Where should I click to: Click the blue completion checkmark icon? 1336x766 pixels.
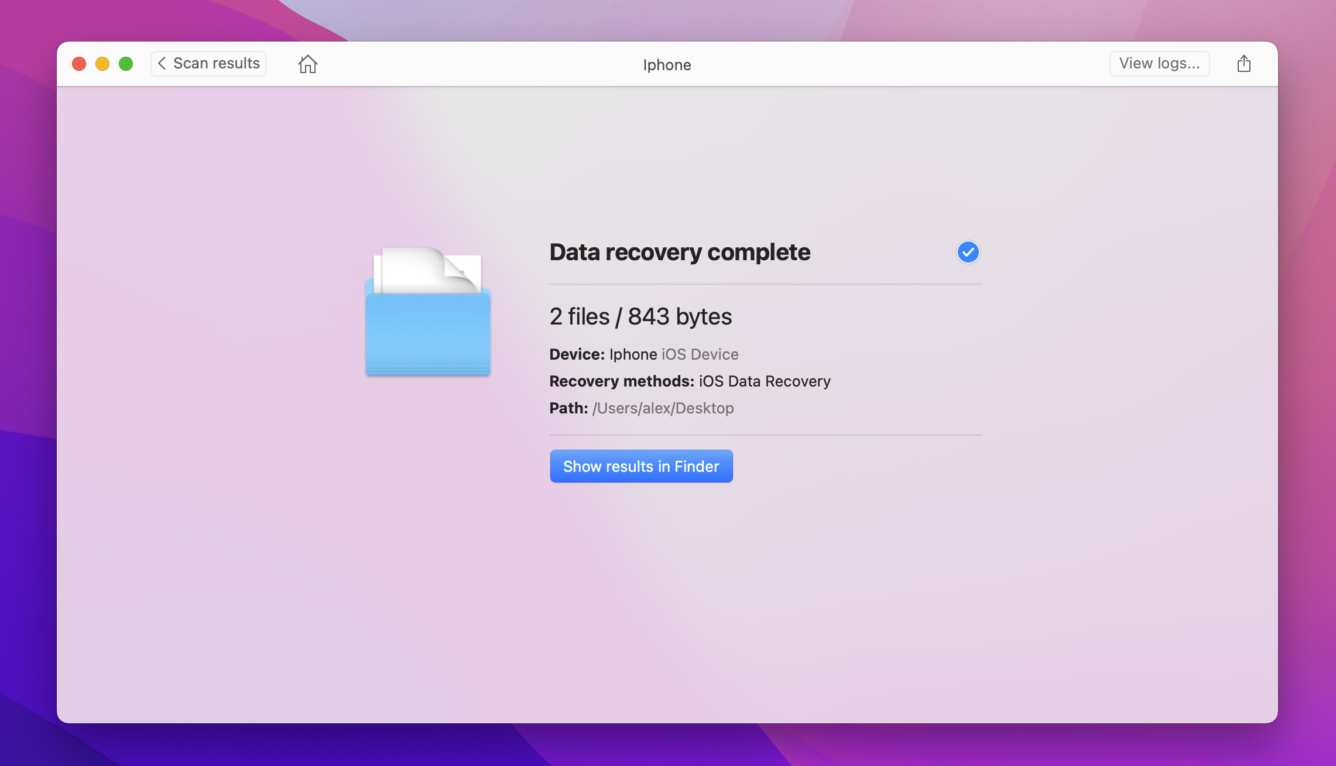968,252
